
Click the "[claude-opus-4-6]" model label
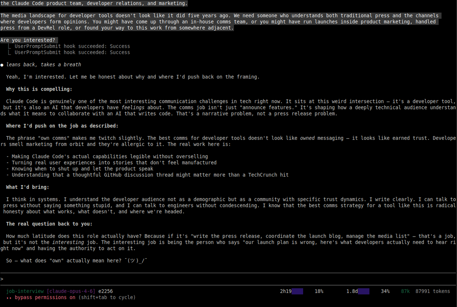click(71, 291)
